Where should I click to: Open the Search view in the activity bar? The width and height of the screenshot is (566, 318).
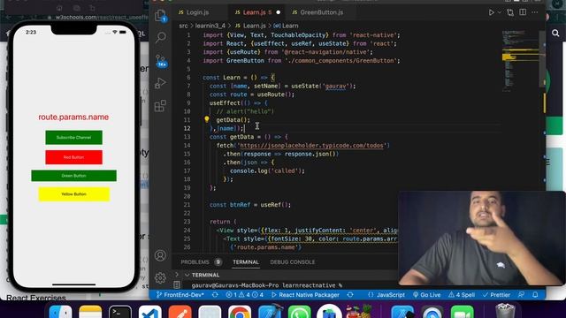coord(161,37)
